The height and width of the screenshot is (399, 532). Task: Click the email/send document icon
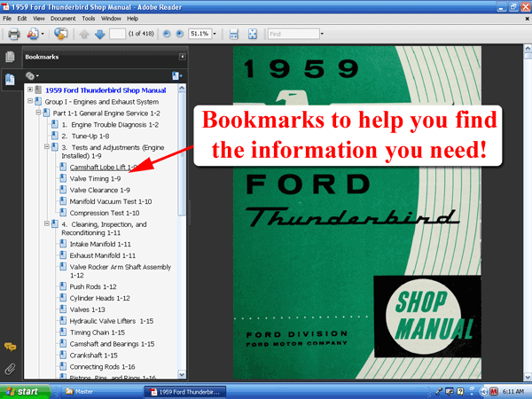[x=60, y=34]
